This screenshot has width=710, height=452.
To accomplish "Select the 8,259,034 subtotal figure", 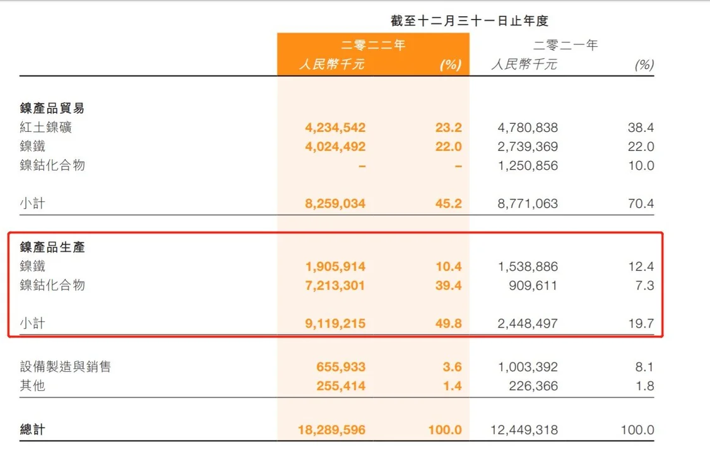I will click(x=334, y=204).
